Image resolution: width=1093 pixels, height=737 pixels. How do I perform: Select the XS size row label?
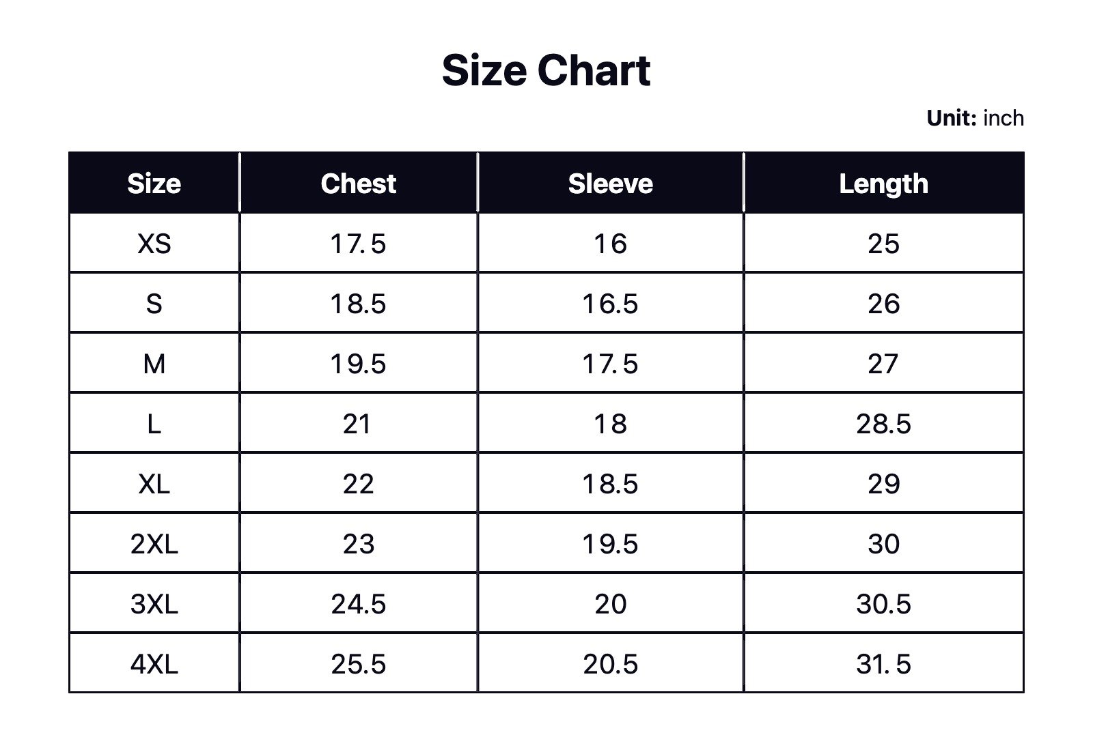[x=154, y=244]
